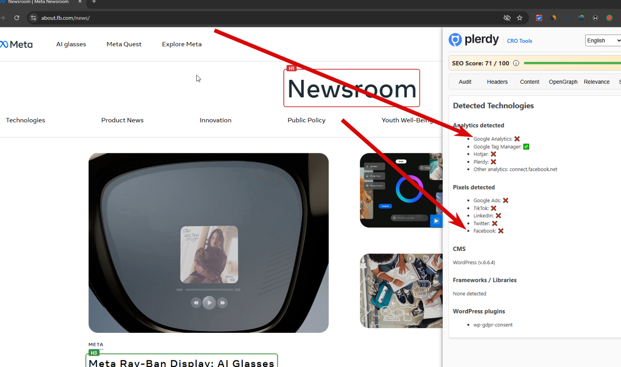Image resolution: width=621 pixels, height=367 pixels.
Task: Open the students studying thumbnail image
Action: [x=401, y=291]
